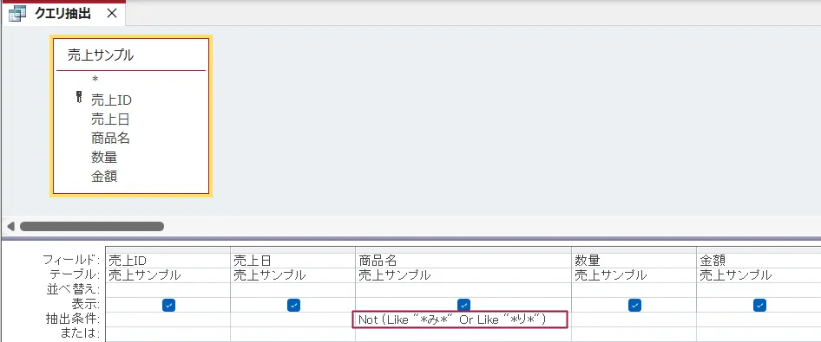This screenshot has width=821, height=342.
Task: Uncheck the 表示 checkbox for 売上ID column
Action: [x=168, y=305]
